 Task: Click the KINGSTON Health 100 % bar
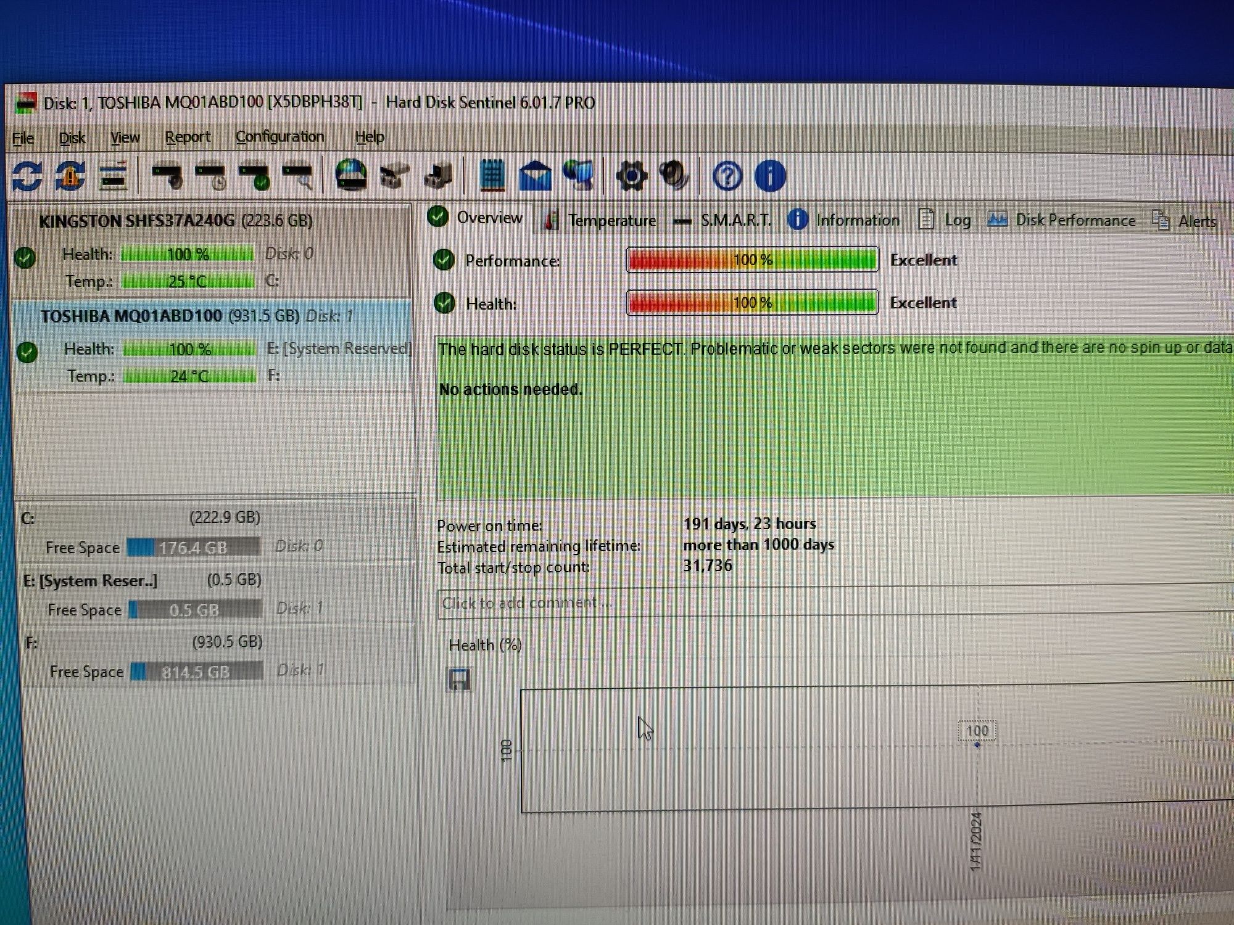pos(188,254)
